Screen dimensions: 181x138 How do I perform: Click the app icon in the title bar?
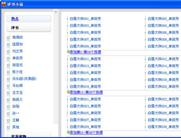coord(4,4)
